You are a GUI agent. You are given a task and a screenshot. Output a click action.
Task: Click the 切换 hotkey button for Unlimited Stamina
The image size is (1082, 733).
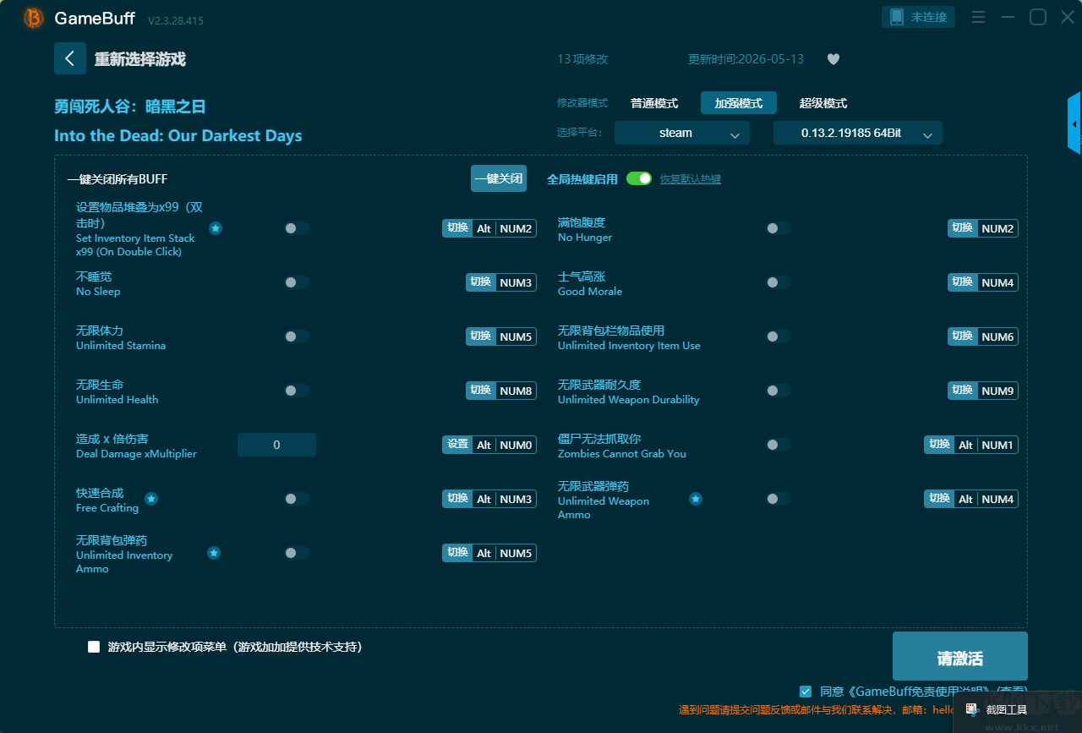pos(481,336)
